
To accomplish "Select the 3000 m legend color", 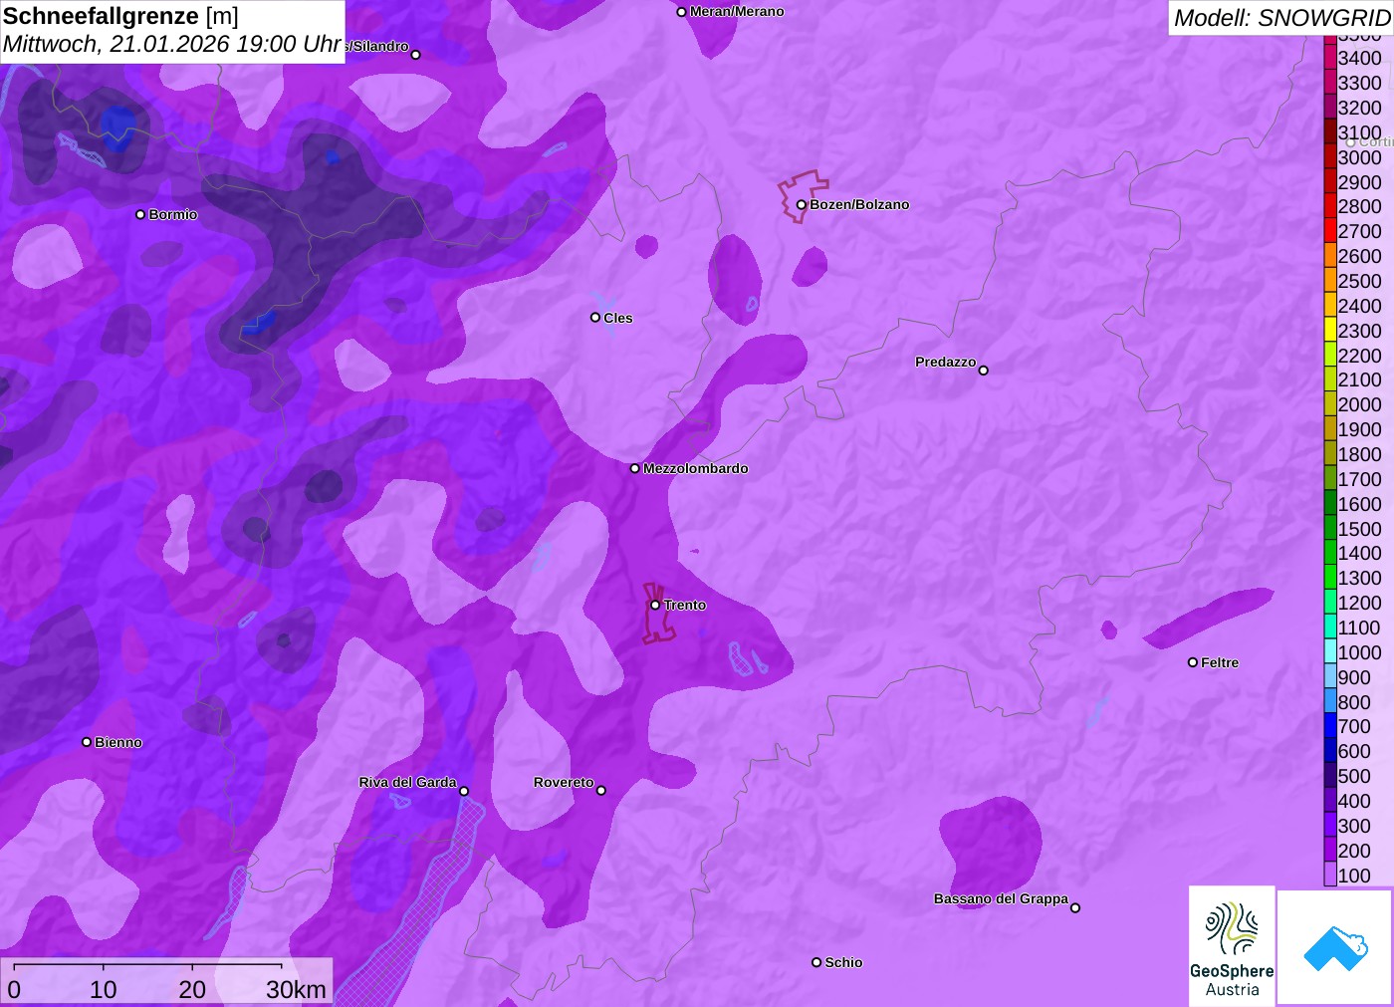I will tap(1330, 157).
